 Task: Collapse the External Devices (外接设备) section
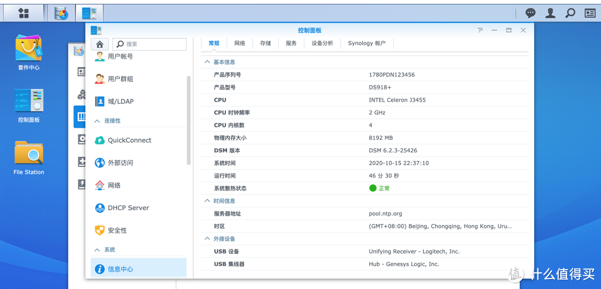coord(207,238)
